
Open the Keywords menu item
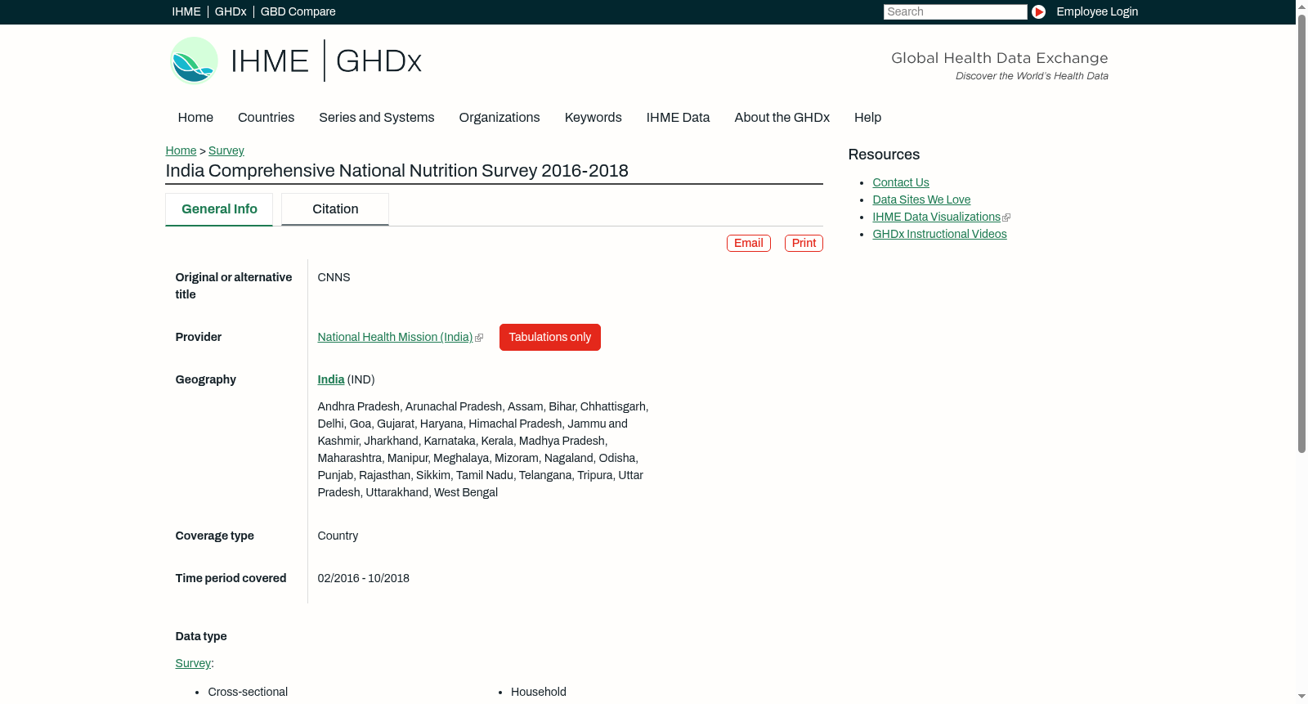click(594, 118)
